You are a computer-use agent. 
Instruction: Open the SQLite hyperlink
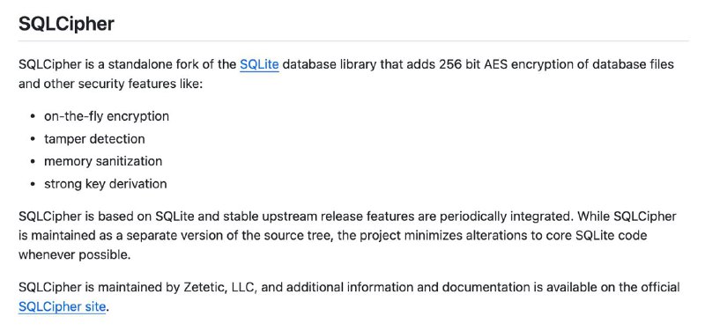[x=259, y=64]
